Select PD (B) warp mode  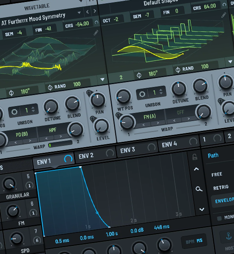coord(22,135)
